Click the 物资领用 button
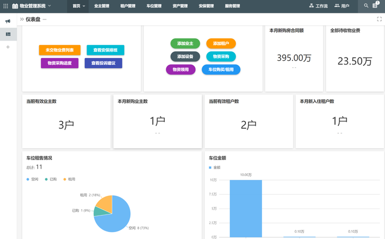 coord(181,69)
